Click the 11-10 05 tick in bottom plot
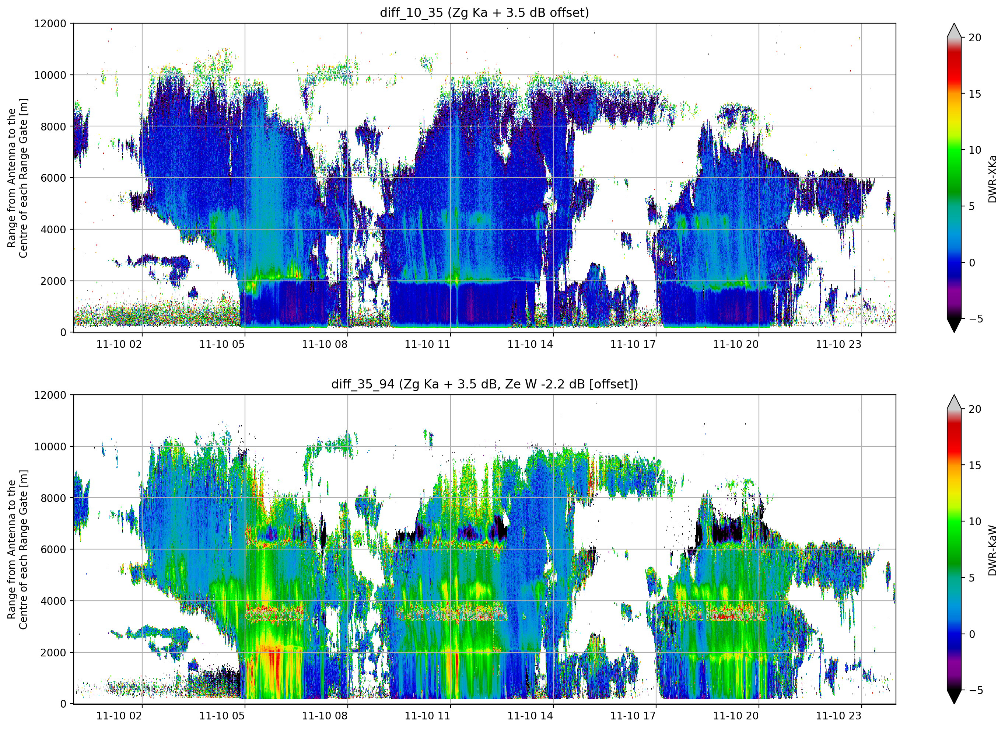This screenshot has width=1005, height=729. (222, 716)
